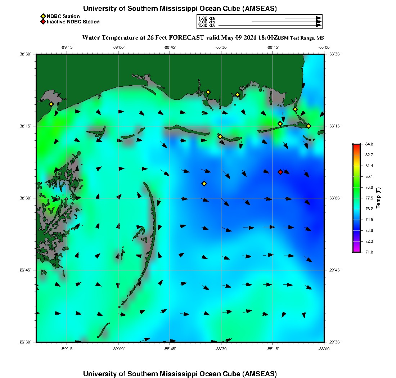Click the red Inactive NDBC Station legend diamond
The image size is (396, 378).
(x=43, y=22)
